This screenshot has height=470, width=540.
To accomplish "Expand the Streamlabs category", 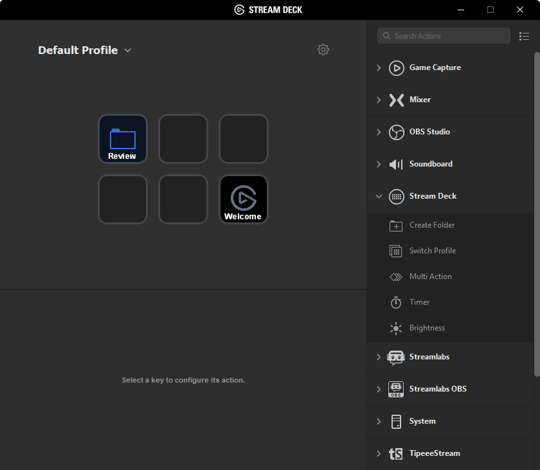I will (379, 357).
